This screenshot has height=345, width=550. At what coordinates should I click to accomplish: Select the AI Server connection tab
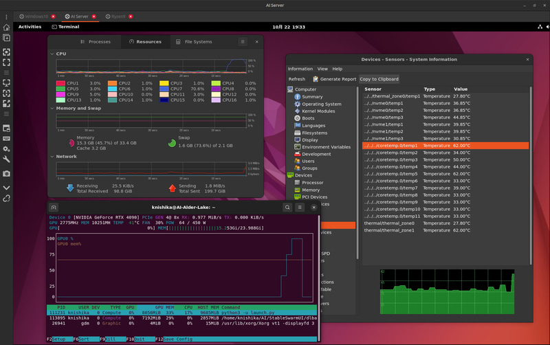(x=76, y=16)
